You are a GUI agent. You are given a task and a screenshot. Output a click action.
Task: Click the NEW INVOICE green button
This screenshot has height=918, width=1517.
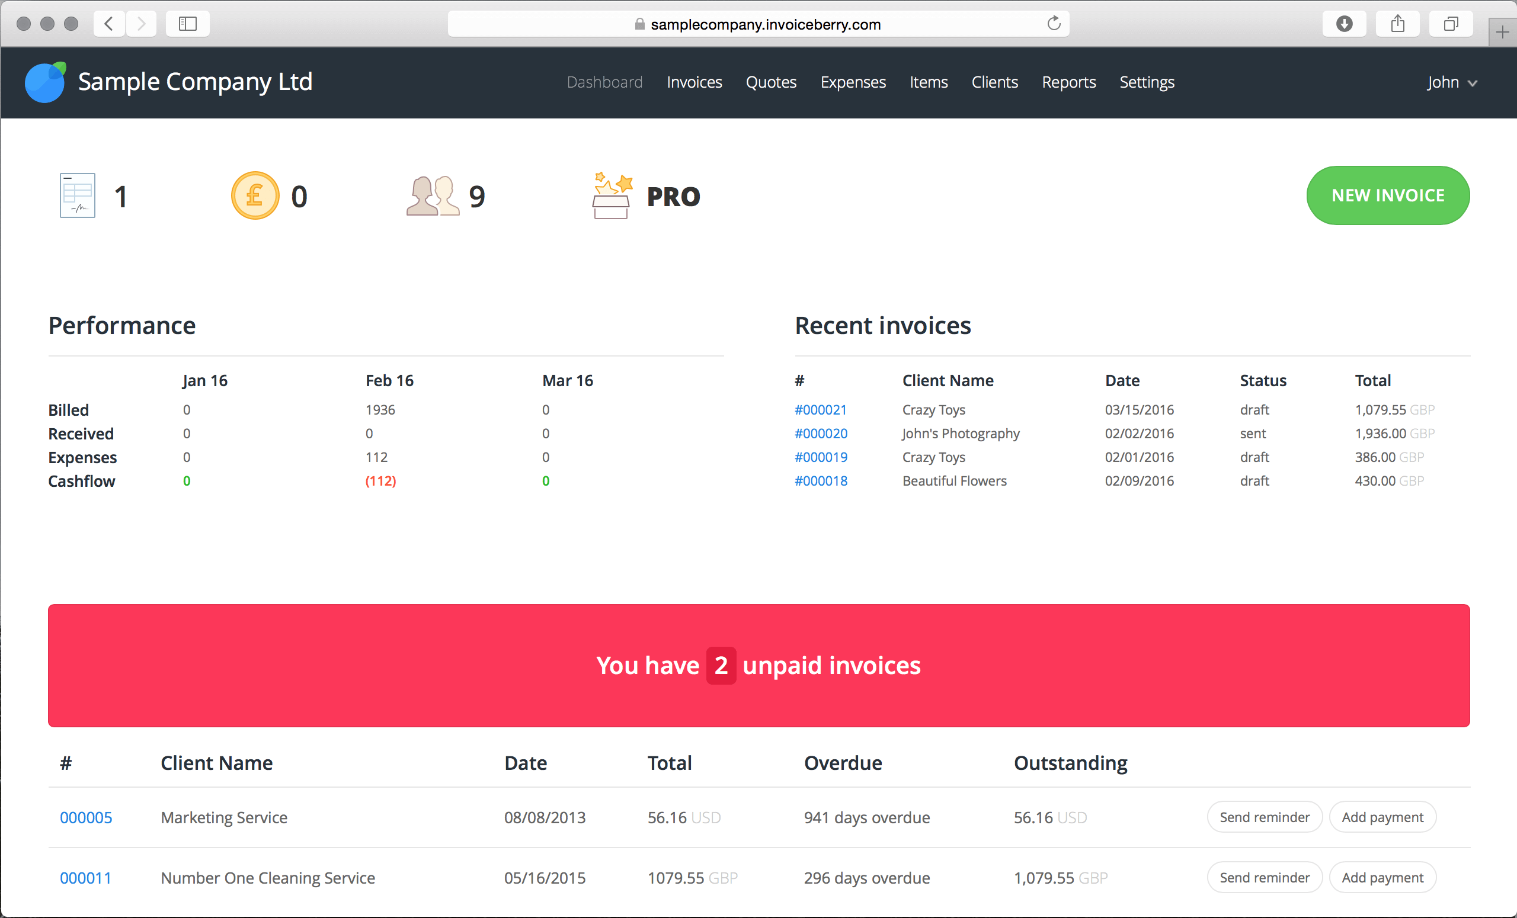1389,195
